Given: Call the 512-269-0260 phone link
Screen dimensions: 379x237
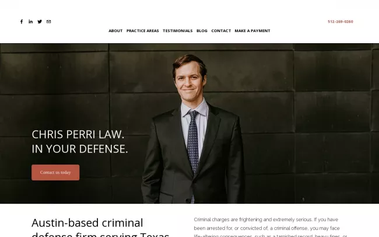Looking at the screenshot, I should click(341, 22).
